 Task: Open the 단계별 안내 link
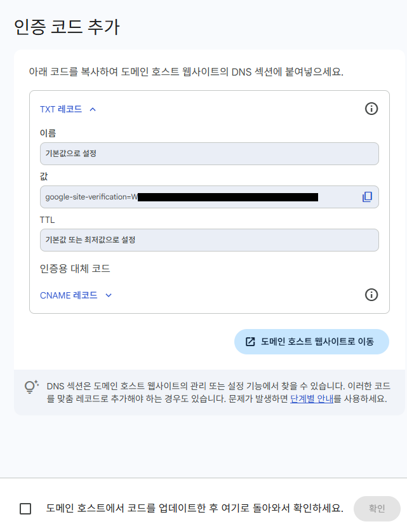coord(312,399)
